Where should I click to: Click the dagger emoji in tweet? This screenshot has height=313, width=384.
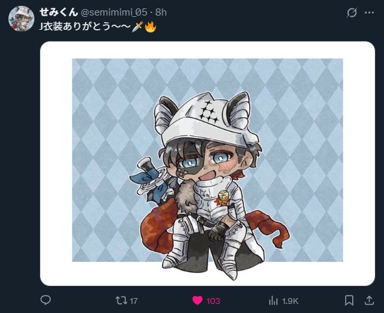(x=138, y=27)
